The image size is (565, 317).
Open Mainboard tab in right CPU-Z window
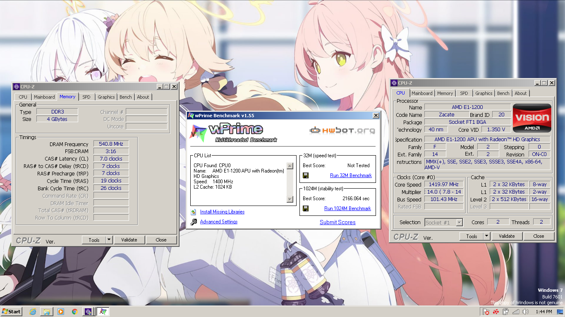tap(422, 93)
